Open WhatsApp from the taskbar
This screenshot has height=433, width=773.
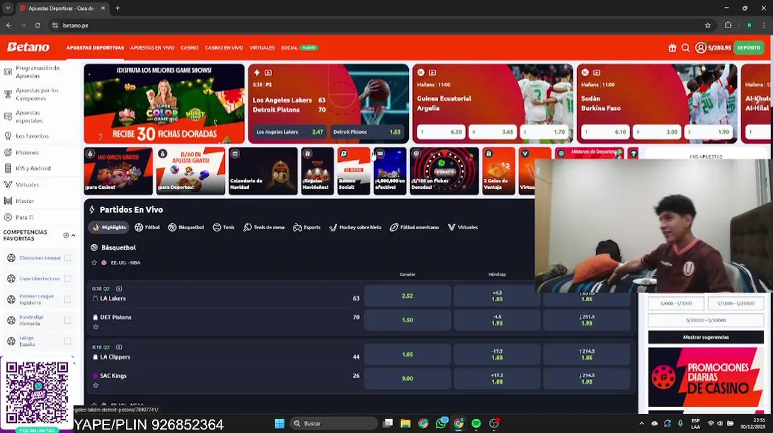click(441, 423)
